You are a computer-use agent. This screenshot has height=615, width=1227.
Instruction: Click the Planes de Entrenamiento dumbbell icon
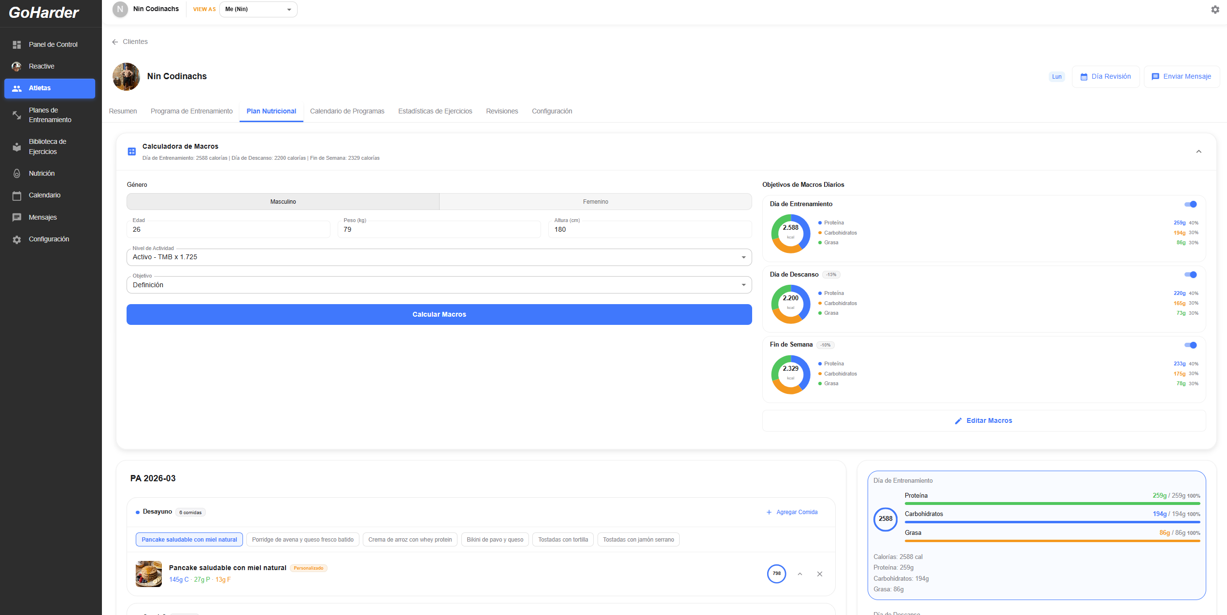[x=17, y=115]
